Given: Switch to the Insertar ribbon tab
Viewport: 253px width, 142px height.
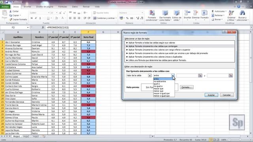Looking at the screenshot, I should point(27,7).
